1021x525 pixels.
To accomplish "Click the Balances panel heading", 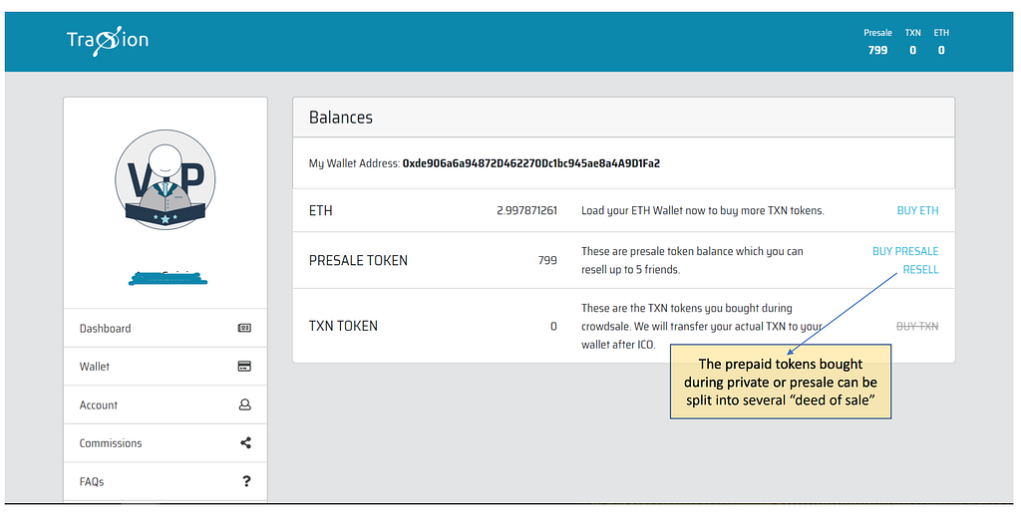I will tap(341, 118).
